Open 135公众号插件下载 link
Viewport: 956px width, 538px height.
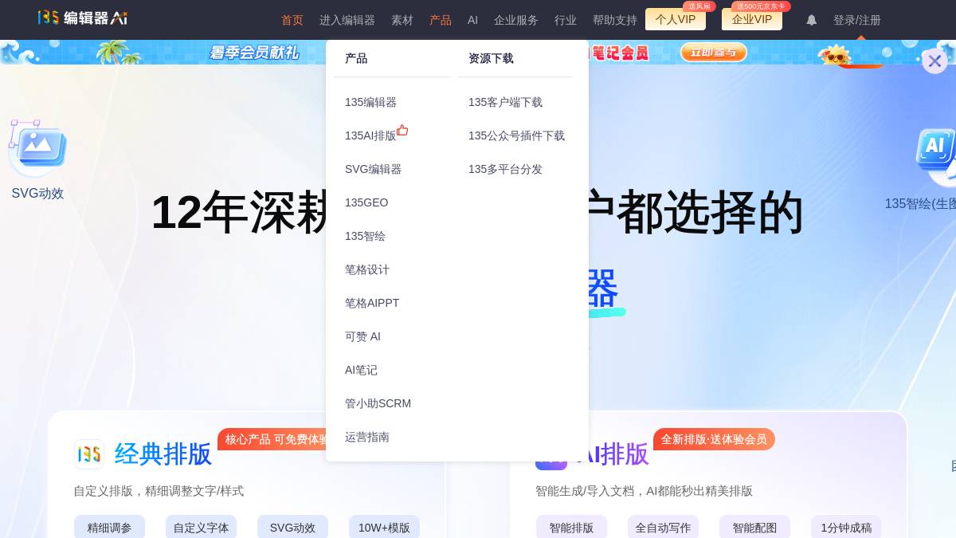point(516,135)
